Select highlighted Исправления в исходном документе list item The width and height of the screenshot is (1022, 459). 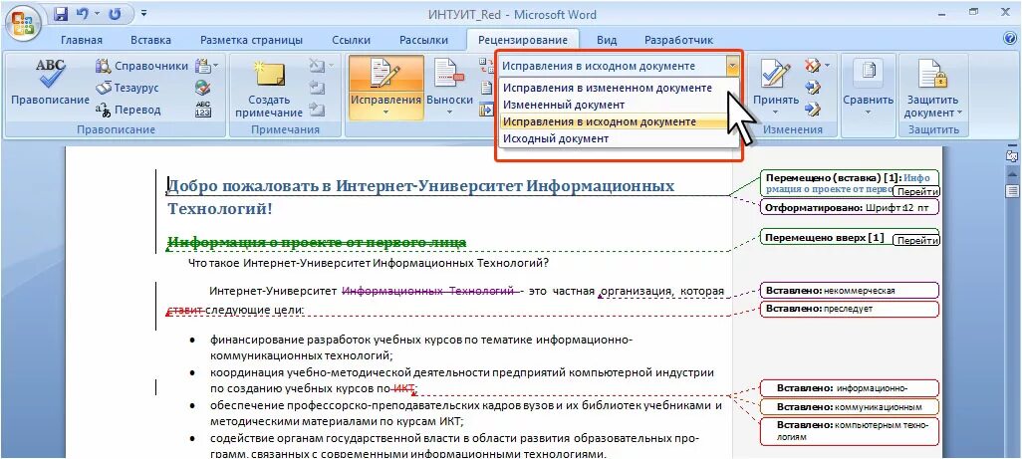pos(620,121)
